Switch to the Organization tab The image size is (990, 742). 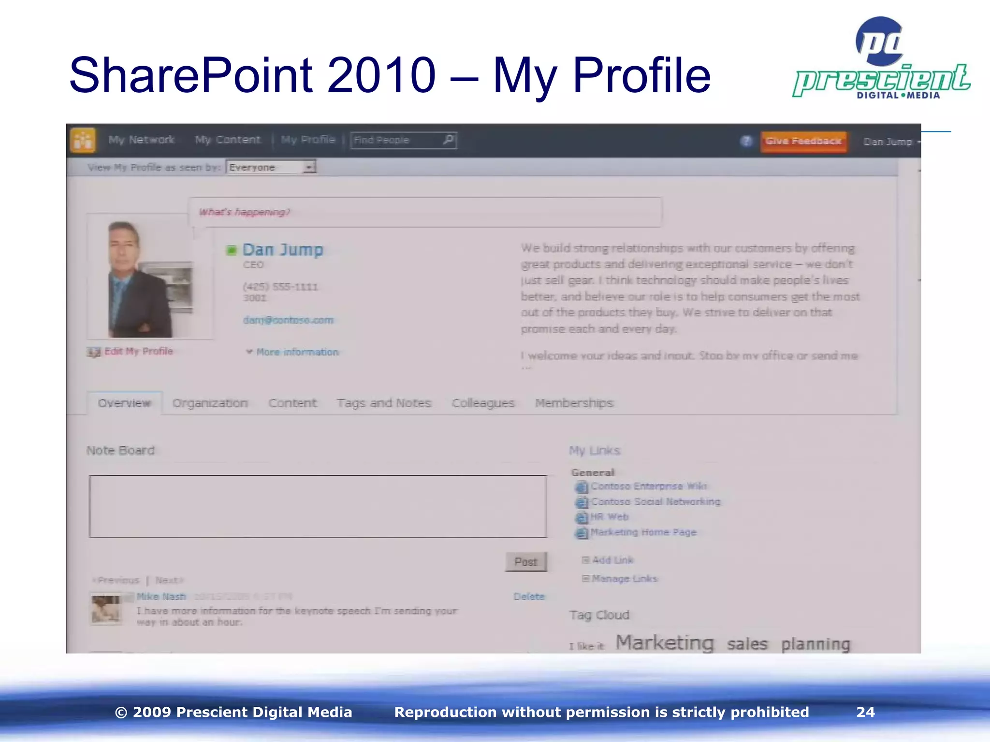point(210,403)
